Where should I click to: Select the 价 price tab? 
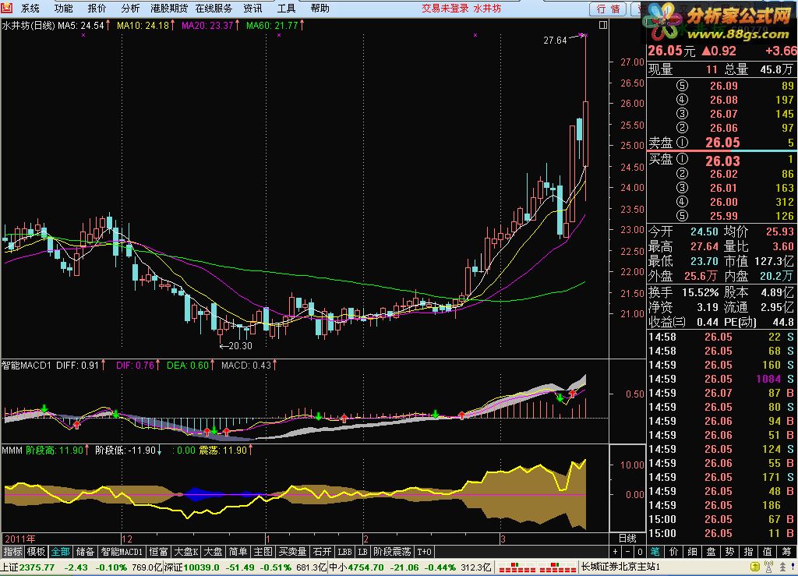[x=674, y=552]
